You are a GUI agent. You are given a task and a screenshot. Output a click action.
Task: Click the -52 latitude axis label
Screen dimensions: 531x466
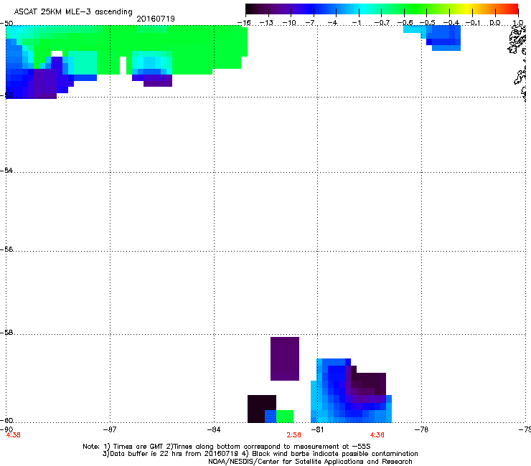[6, 95]
